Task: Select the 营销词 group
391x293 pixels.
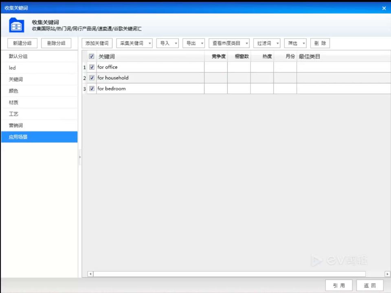Action: coord(40,125)
